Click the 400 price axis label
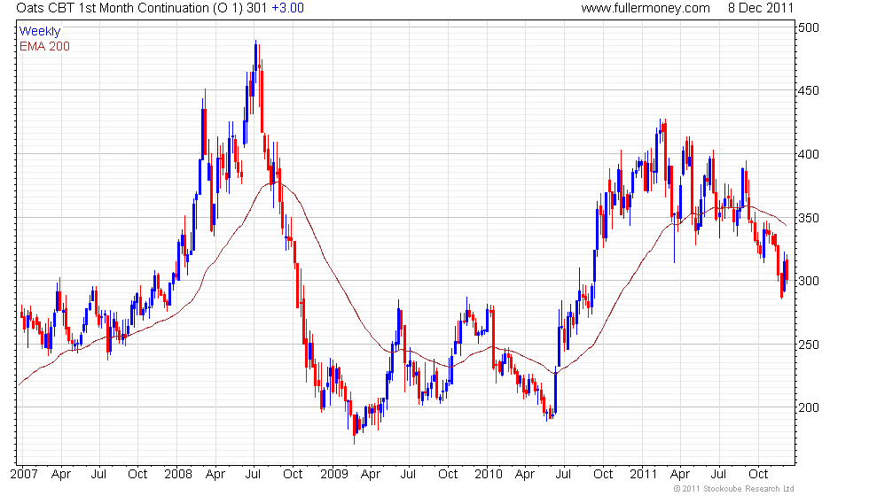Image resolution: width=869 pixels, height=496 pixels. point(808,154)
